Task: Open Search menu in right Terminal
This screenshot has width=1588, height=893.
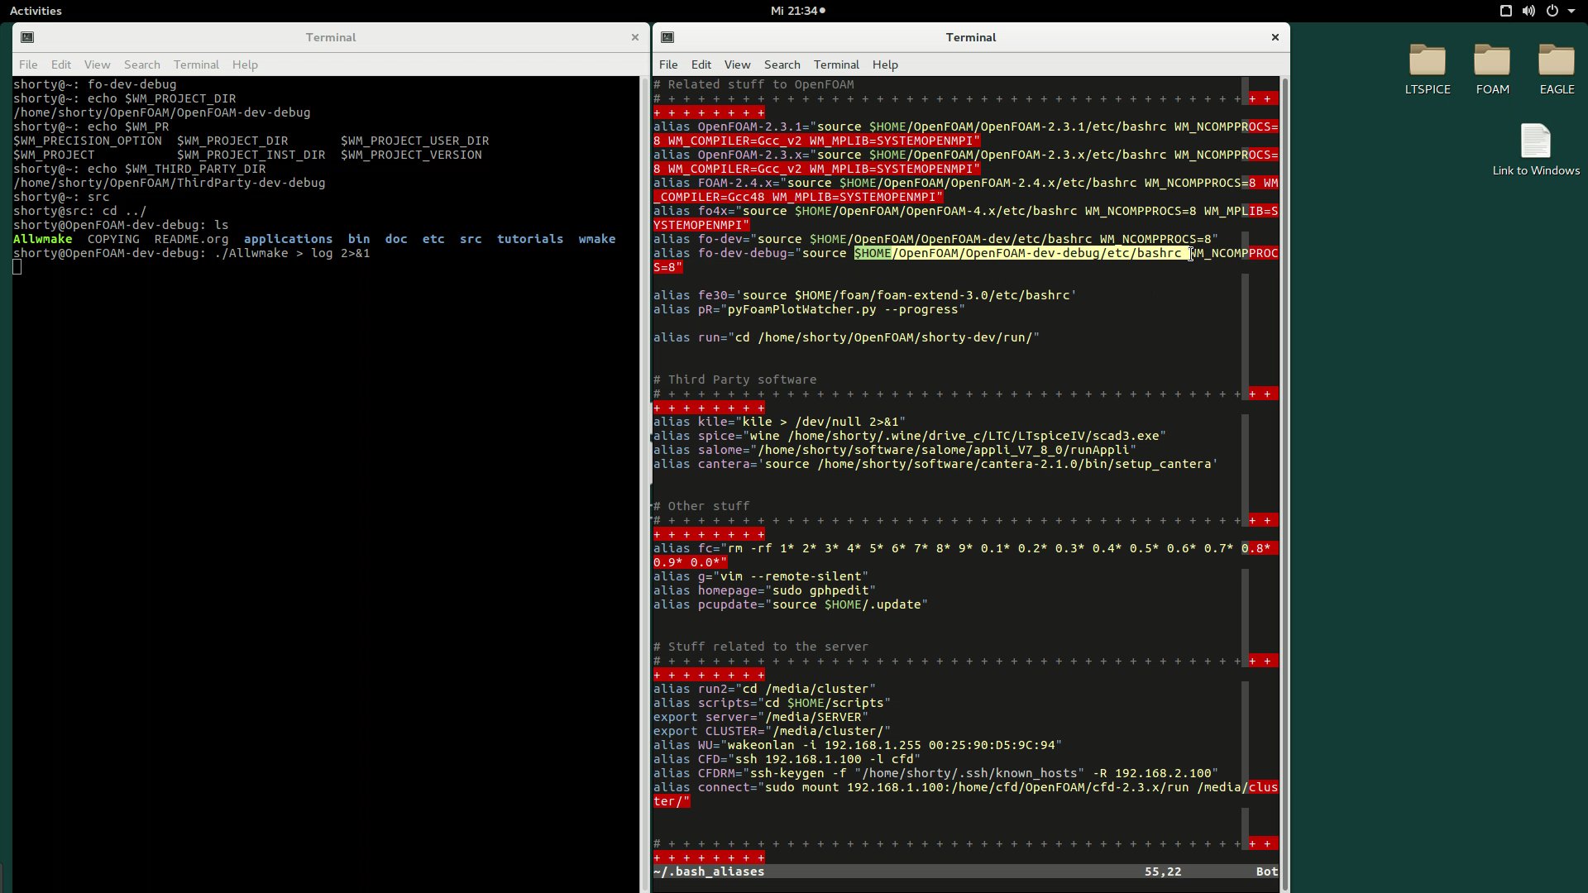Action: pyautogui.click(x=782, y=64)
